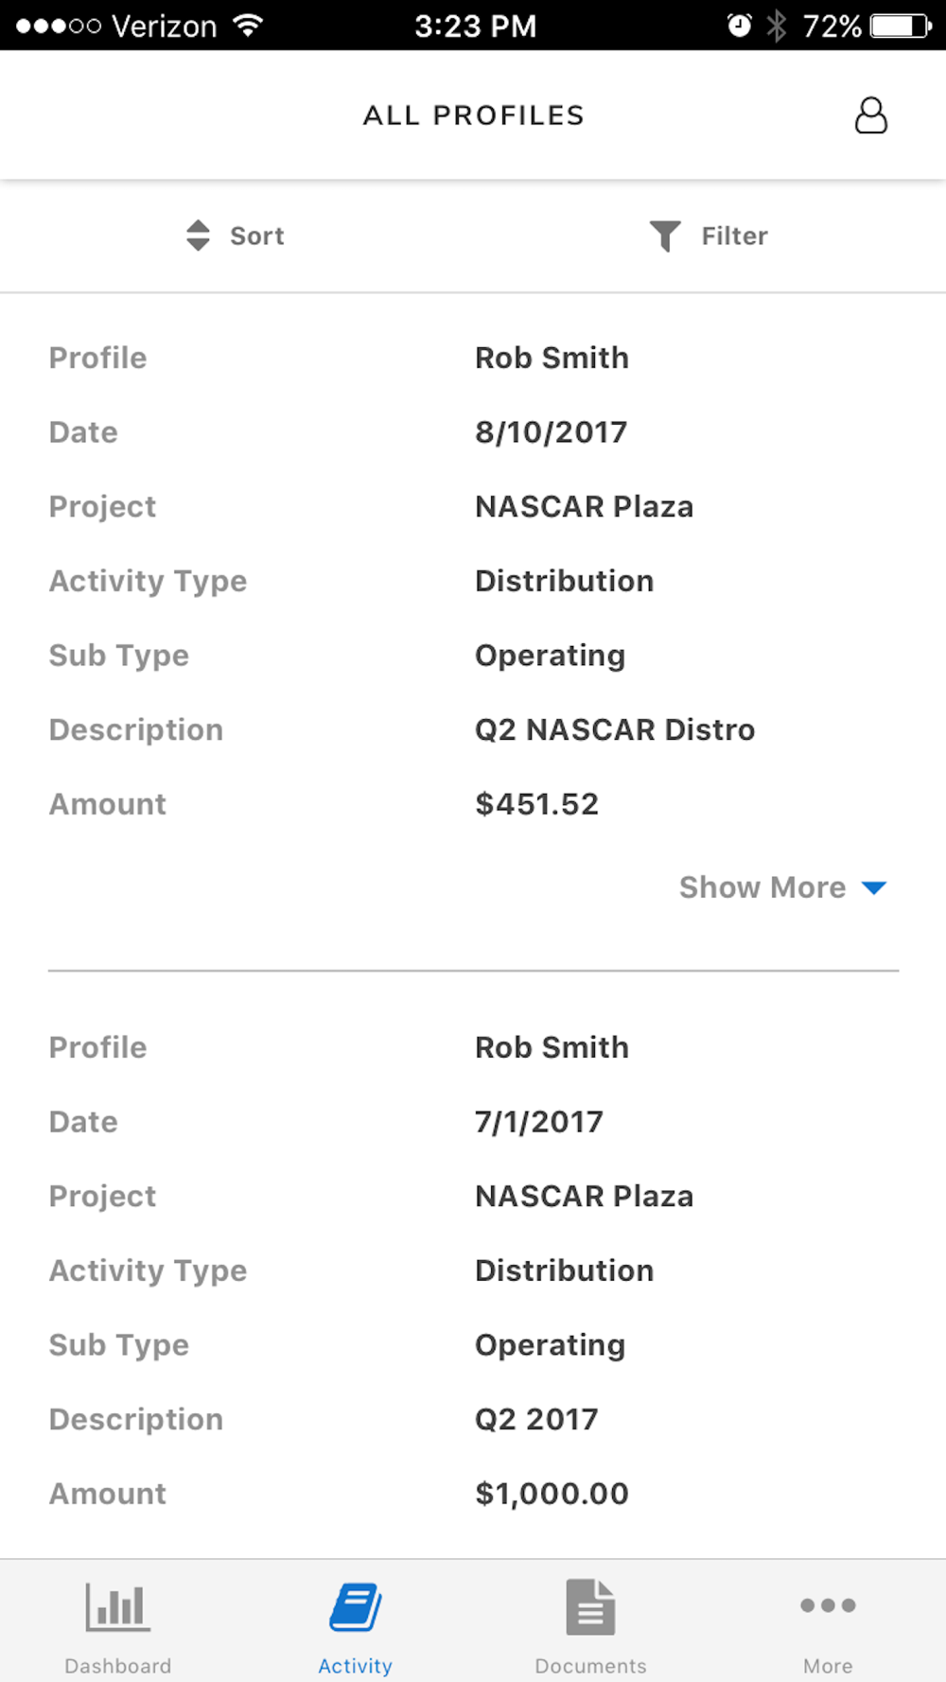946x1682 pixels.
Task: Tap the battery icon in status bar
Action: [901, 26]
